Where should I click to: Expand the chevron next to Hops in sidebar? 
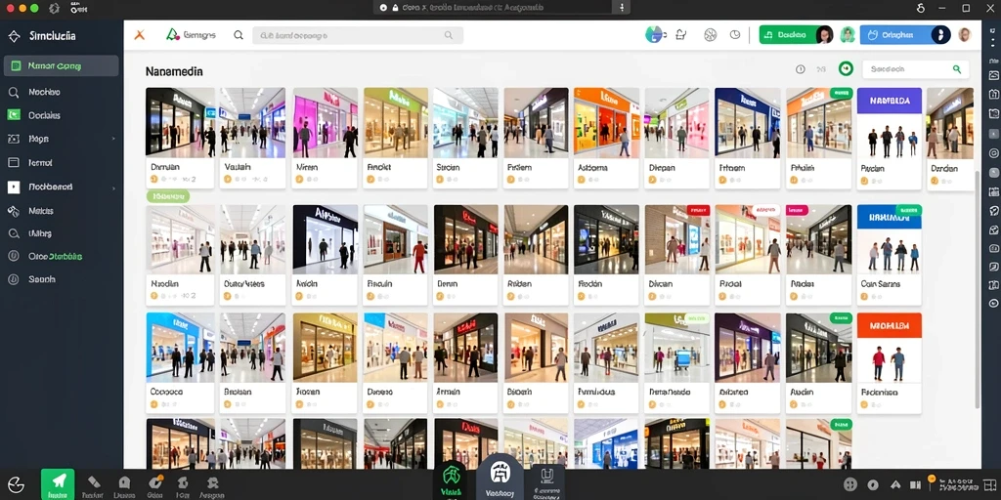(113, 139)
